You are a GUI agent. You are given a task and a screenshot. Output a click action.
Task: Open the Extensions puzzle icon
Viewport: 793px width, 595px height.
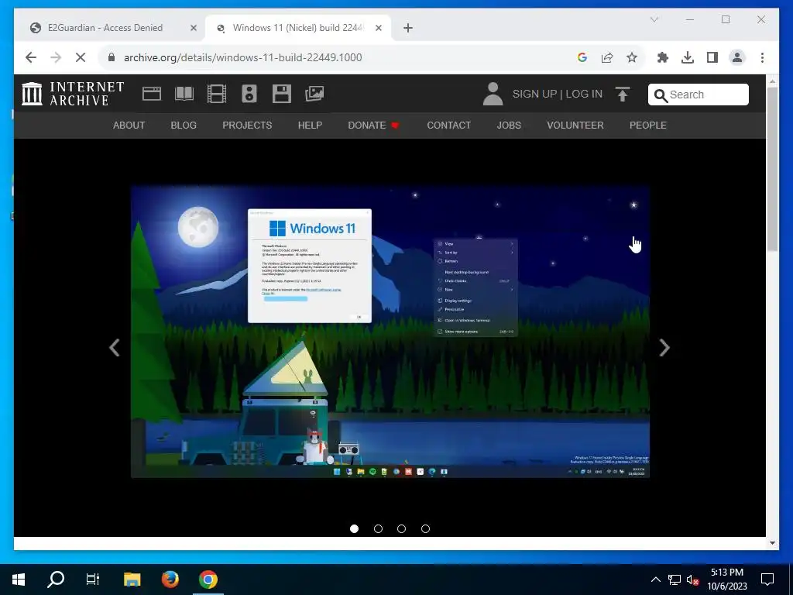[x=663, y=57]
